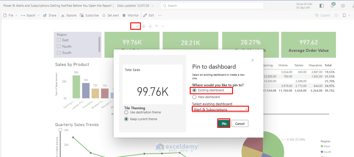The height and width of the screenshot is (157, 354).
Task: Click the bell alert icon in visual header
Action: tap(150, 26)
